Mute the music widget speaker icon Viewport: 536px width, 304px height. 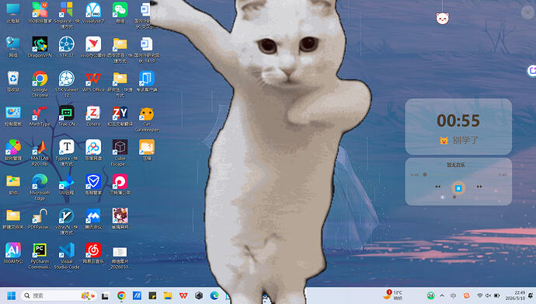tap(443, 197)
